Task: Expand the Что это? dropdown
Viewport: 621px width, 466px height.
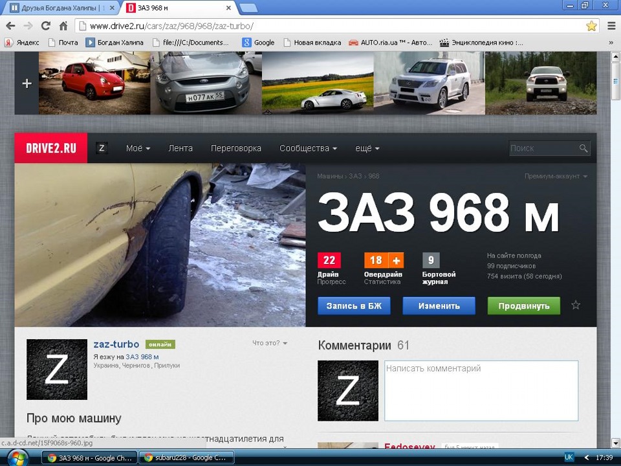Action: [x=270, y=343]
